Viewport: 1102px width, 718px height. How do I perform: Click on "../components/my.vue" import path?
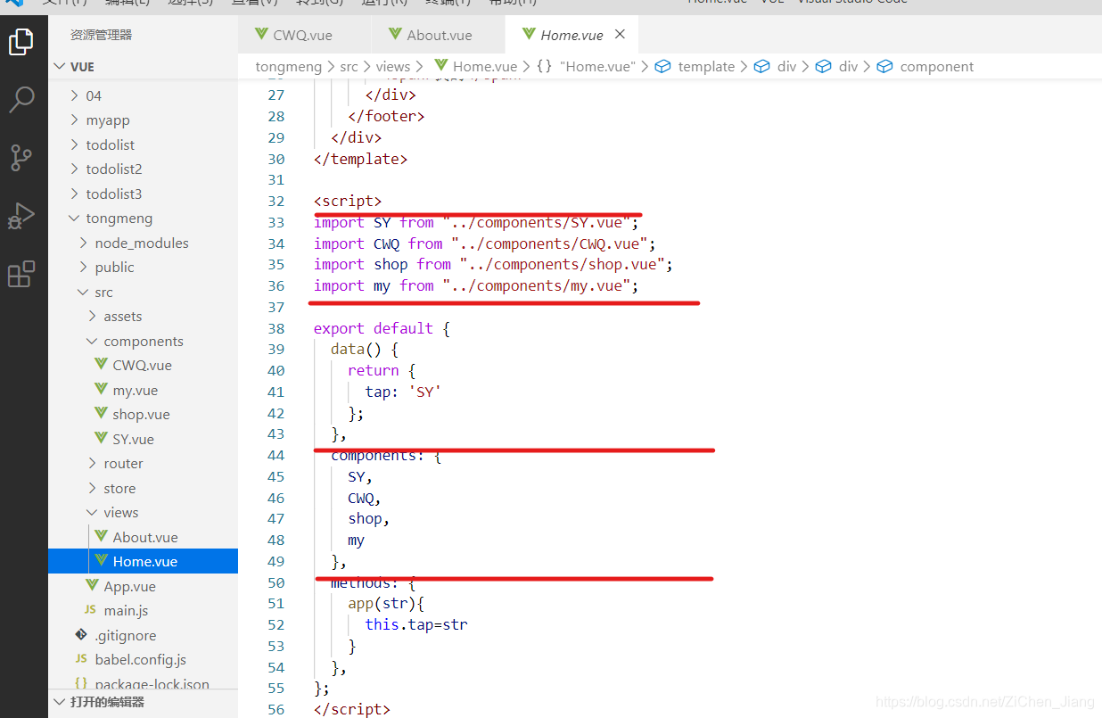pos(537,285)
